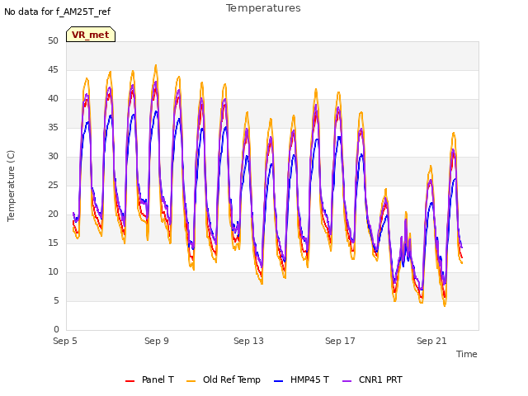Click the 35 y-axis tick label

coord(53,128)
